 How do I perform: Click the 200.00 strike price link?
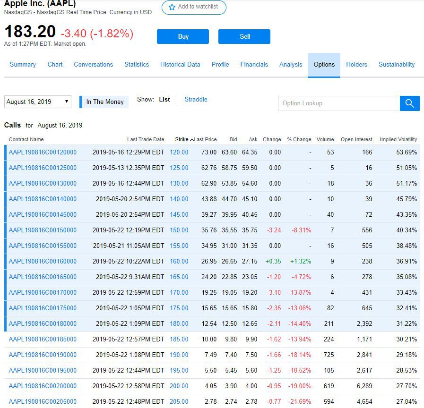tap(179, 386)
